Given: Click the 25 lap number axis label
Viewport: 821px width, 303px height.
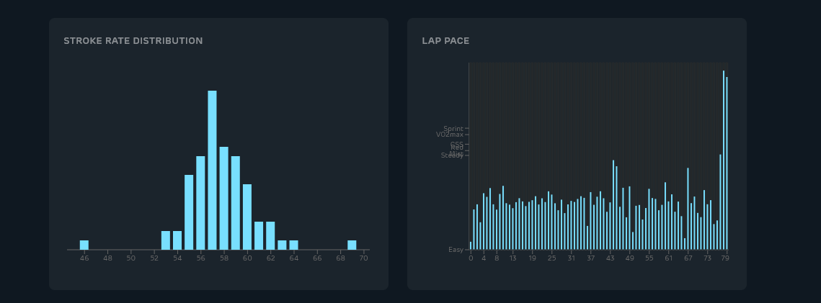Looking at the screenshot, I should tap(552, 258).
